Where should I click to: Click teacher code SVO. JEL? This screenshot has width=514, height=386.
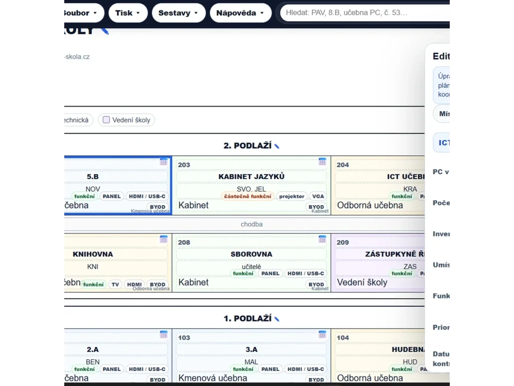pyautogui.click(x=251, y=189)
